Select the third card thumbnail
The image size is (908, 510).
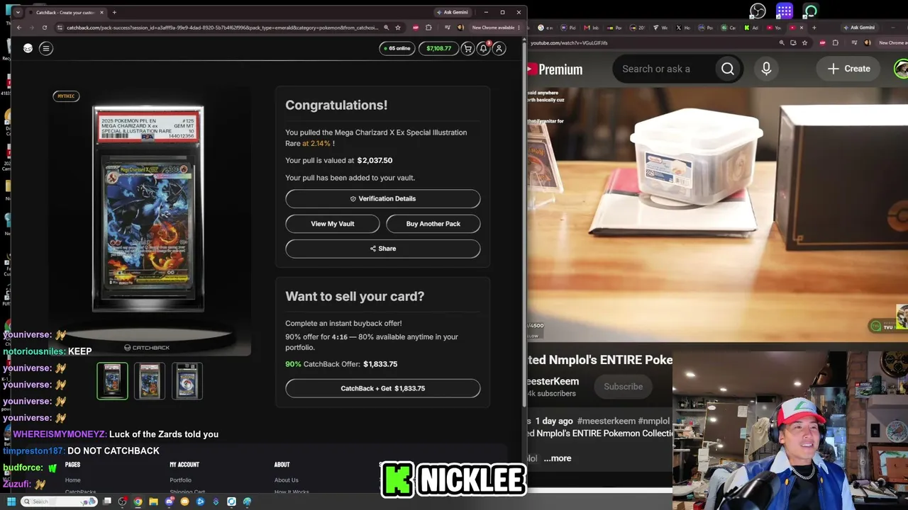[x=187, y=381]
